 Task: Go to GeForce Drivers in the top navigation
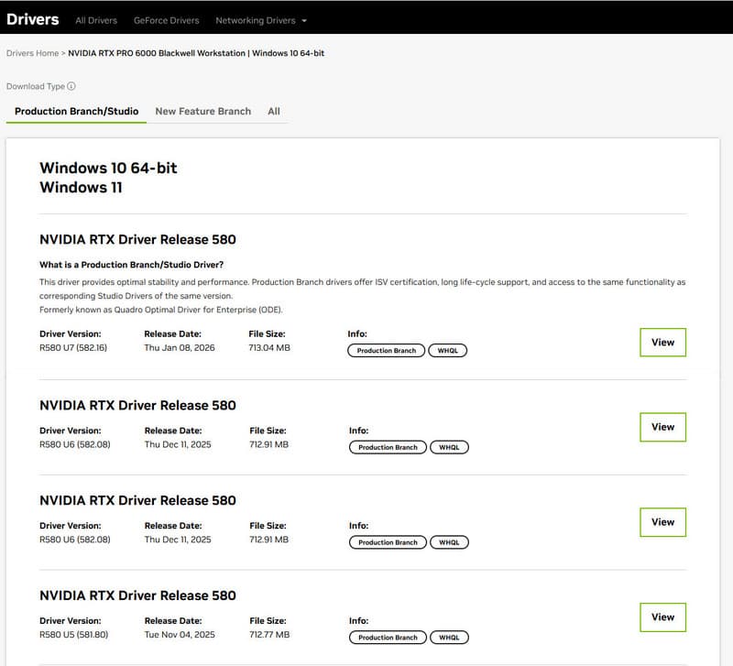pos(166,20)
